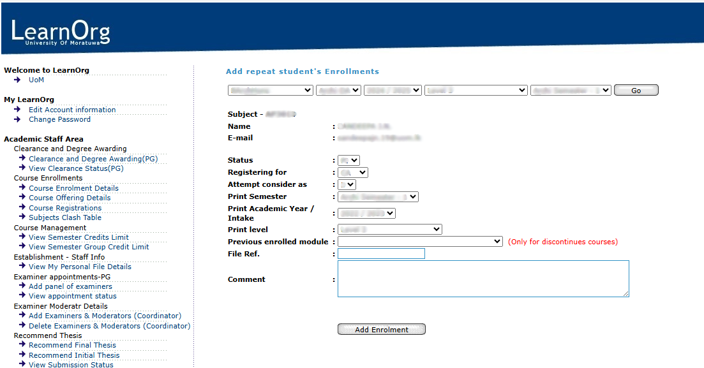The height and width of the screenshot is (368, 704).
Task: Click 'Only for discontinues courses' note
Action: [x=563, y=242]
